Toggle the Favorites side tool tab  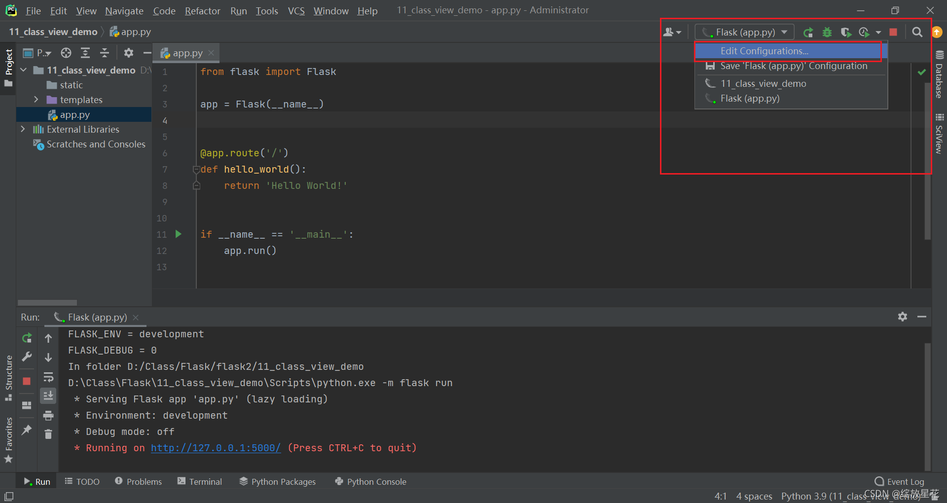[x=8, y=440]
